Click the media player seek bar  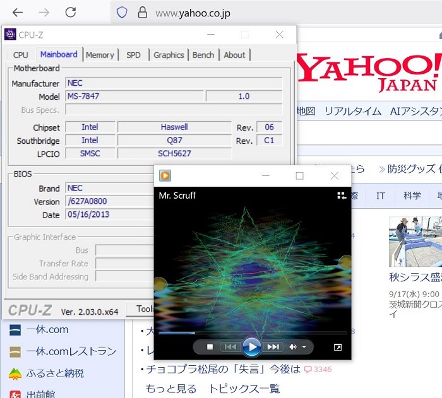click(253, 332)
